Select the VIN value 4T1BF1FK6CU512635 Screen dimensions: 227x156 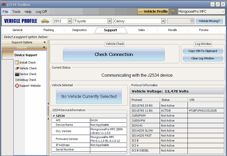point(203,111)
